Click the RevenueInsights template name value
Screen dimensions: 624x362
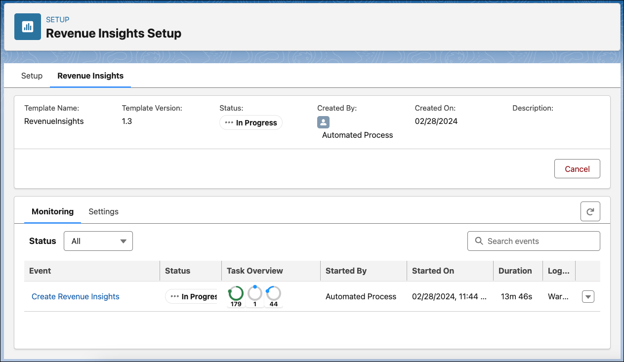tap(54, 121)
